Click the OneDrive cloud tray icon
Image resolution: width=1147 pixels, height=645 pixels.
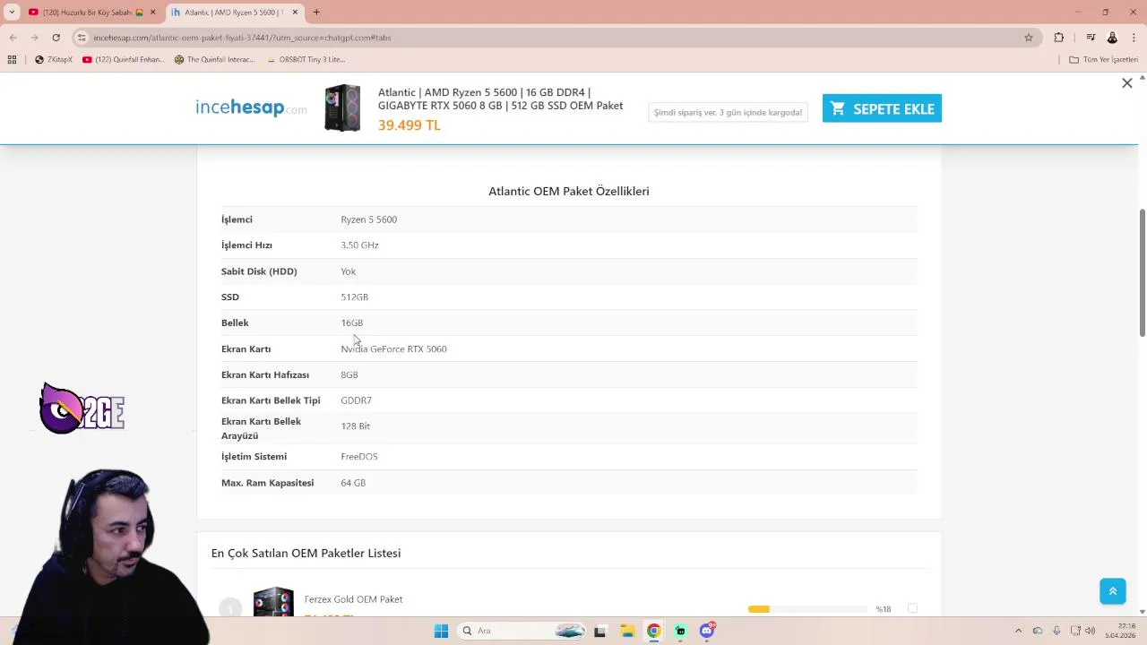tap(1038, 631)
